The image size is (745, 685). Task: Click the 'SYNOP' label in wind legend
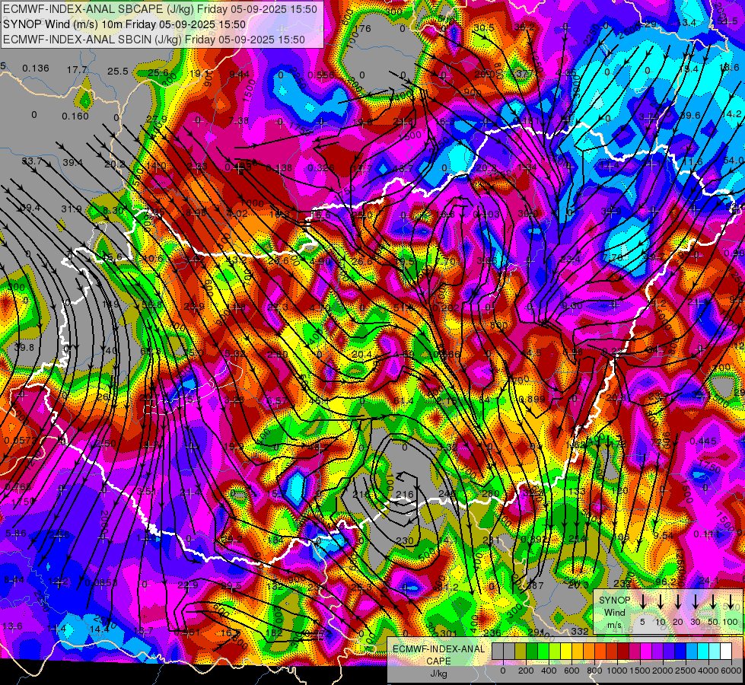pyautogui.click(x=614, y=600)
